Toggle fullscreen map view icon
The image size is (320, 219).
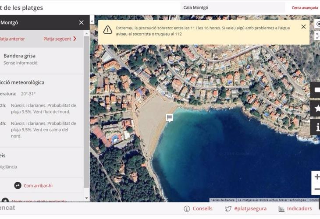[317, 36]
